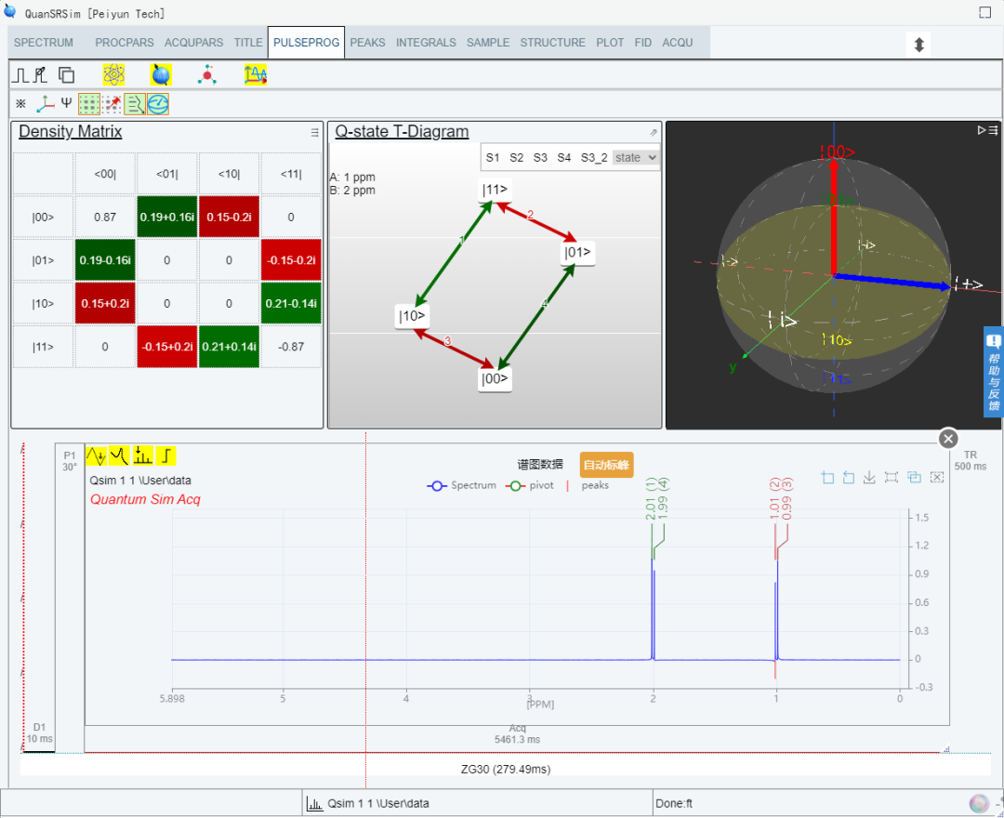Open the molecule structure icon

click(x=207, y=75)
